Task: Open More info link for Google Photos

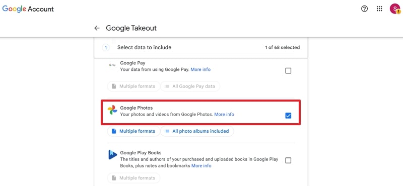Action: pyautogui.click(x=224, y=115)
